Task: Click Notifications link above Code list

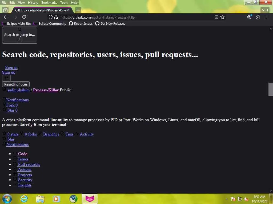Action: pyautogui.click(x=17, y=144)
